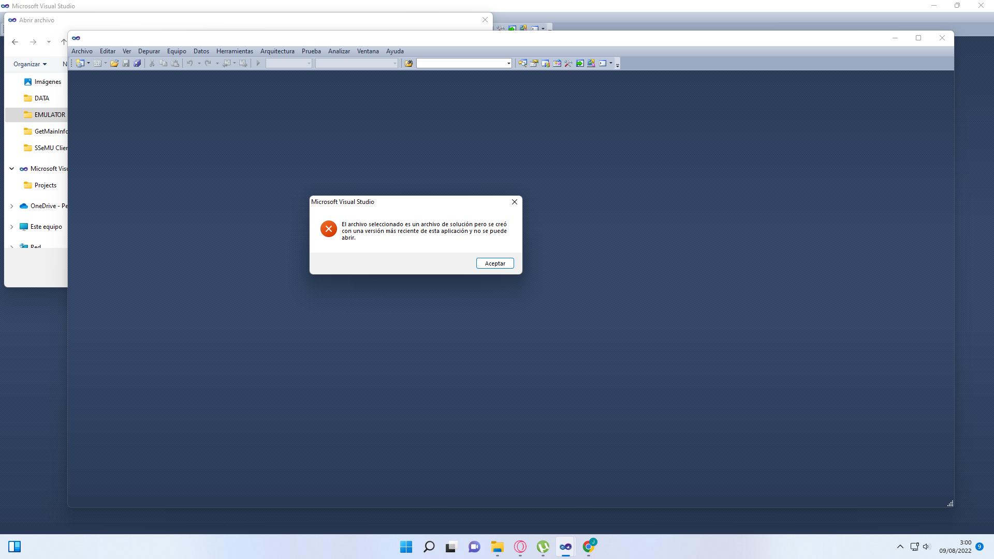This screenshot has width=994, height=559.
Task: Open the Editar menu
Action: pyautogui.click(x=108, y=51)
